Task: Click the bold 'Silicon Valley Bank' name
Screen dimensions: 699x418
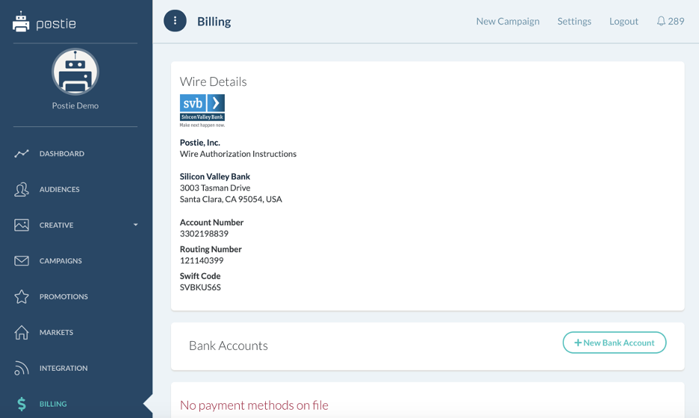Action: coord(215,176)
